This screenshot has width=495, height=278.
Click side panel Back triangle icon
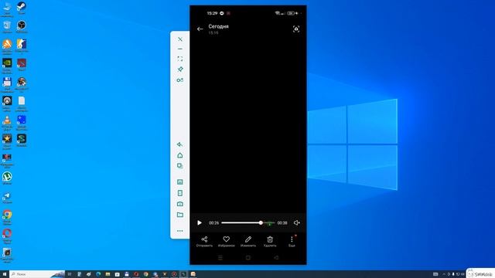point(180,144)
